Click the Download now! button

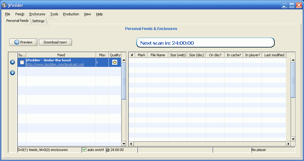pyautogui.click(x=55, y=42)
